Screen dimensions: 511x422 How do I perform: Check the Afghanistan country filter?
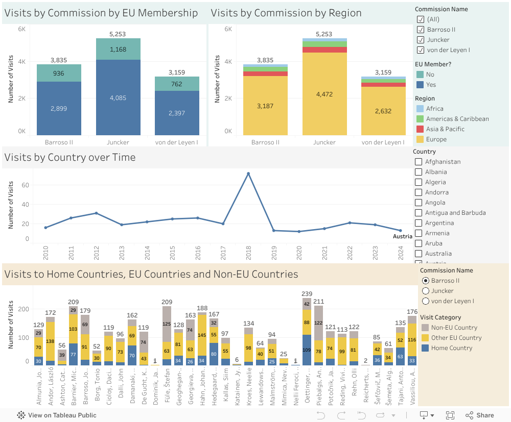tap(419, 161)
